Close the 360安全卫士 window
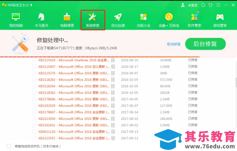The image size is (237, 151). 233,5
